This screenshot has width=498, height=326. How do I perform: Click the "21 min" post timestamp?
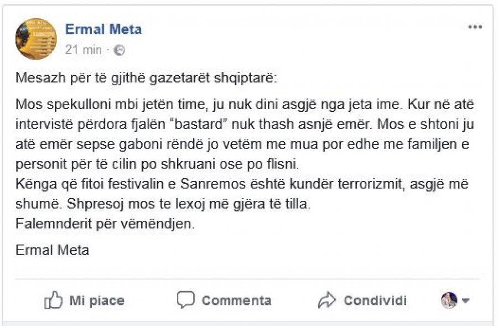(x=83, y=50)
